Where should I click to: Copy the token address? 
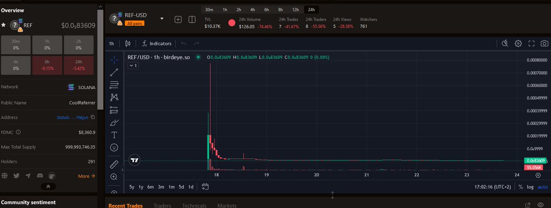(92, 117)
